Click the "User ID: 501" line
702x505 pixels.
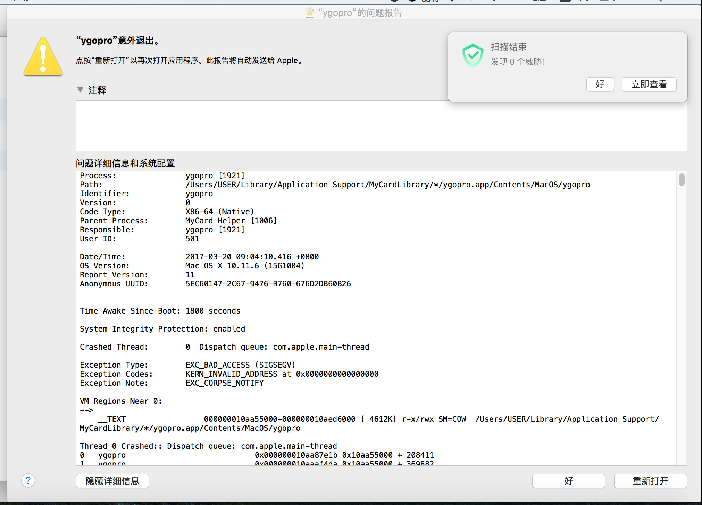pos(140,239)
